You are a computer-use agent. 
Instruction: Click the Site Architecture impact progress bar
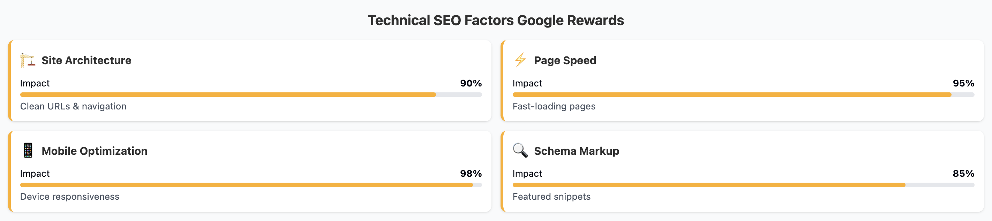coord(251,95)
